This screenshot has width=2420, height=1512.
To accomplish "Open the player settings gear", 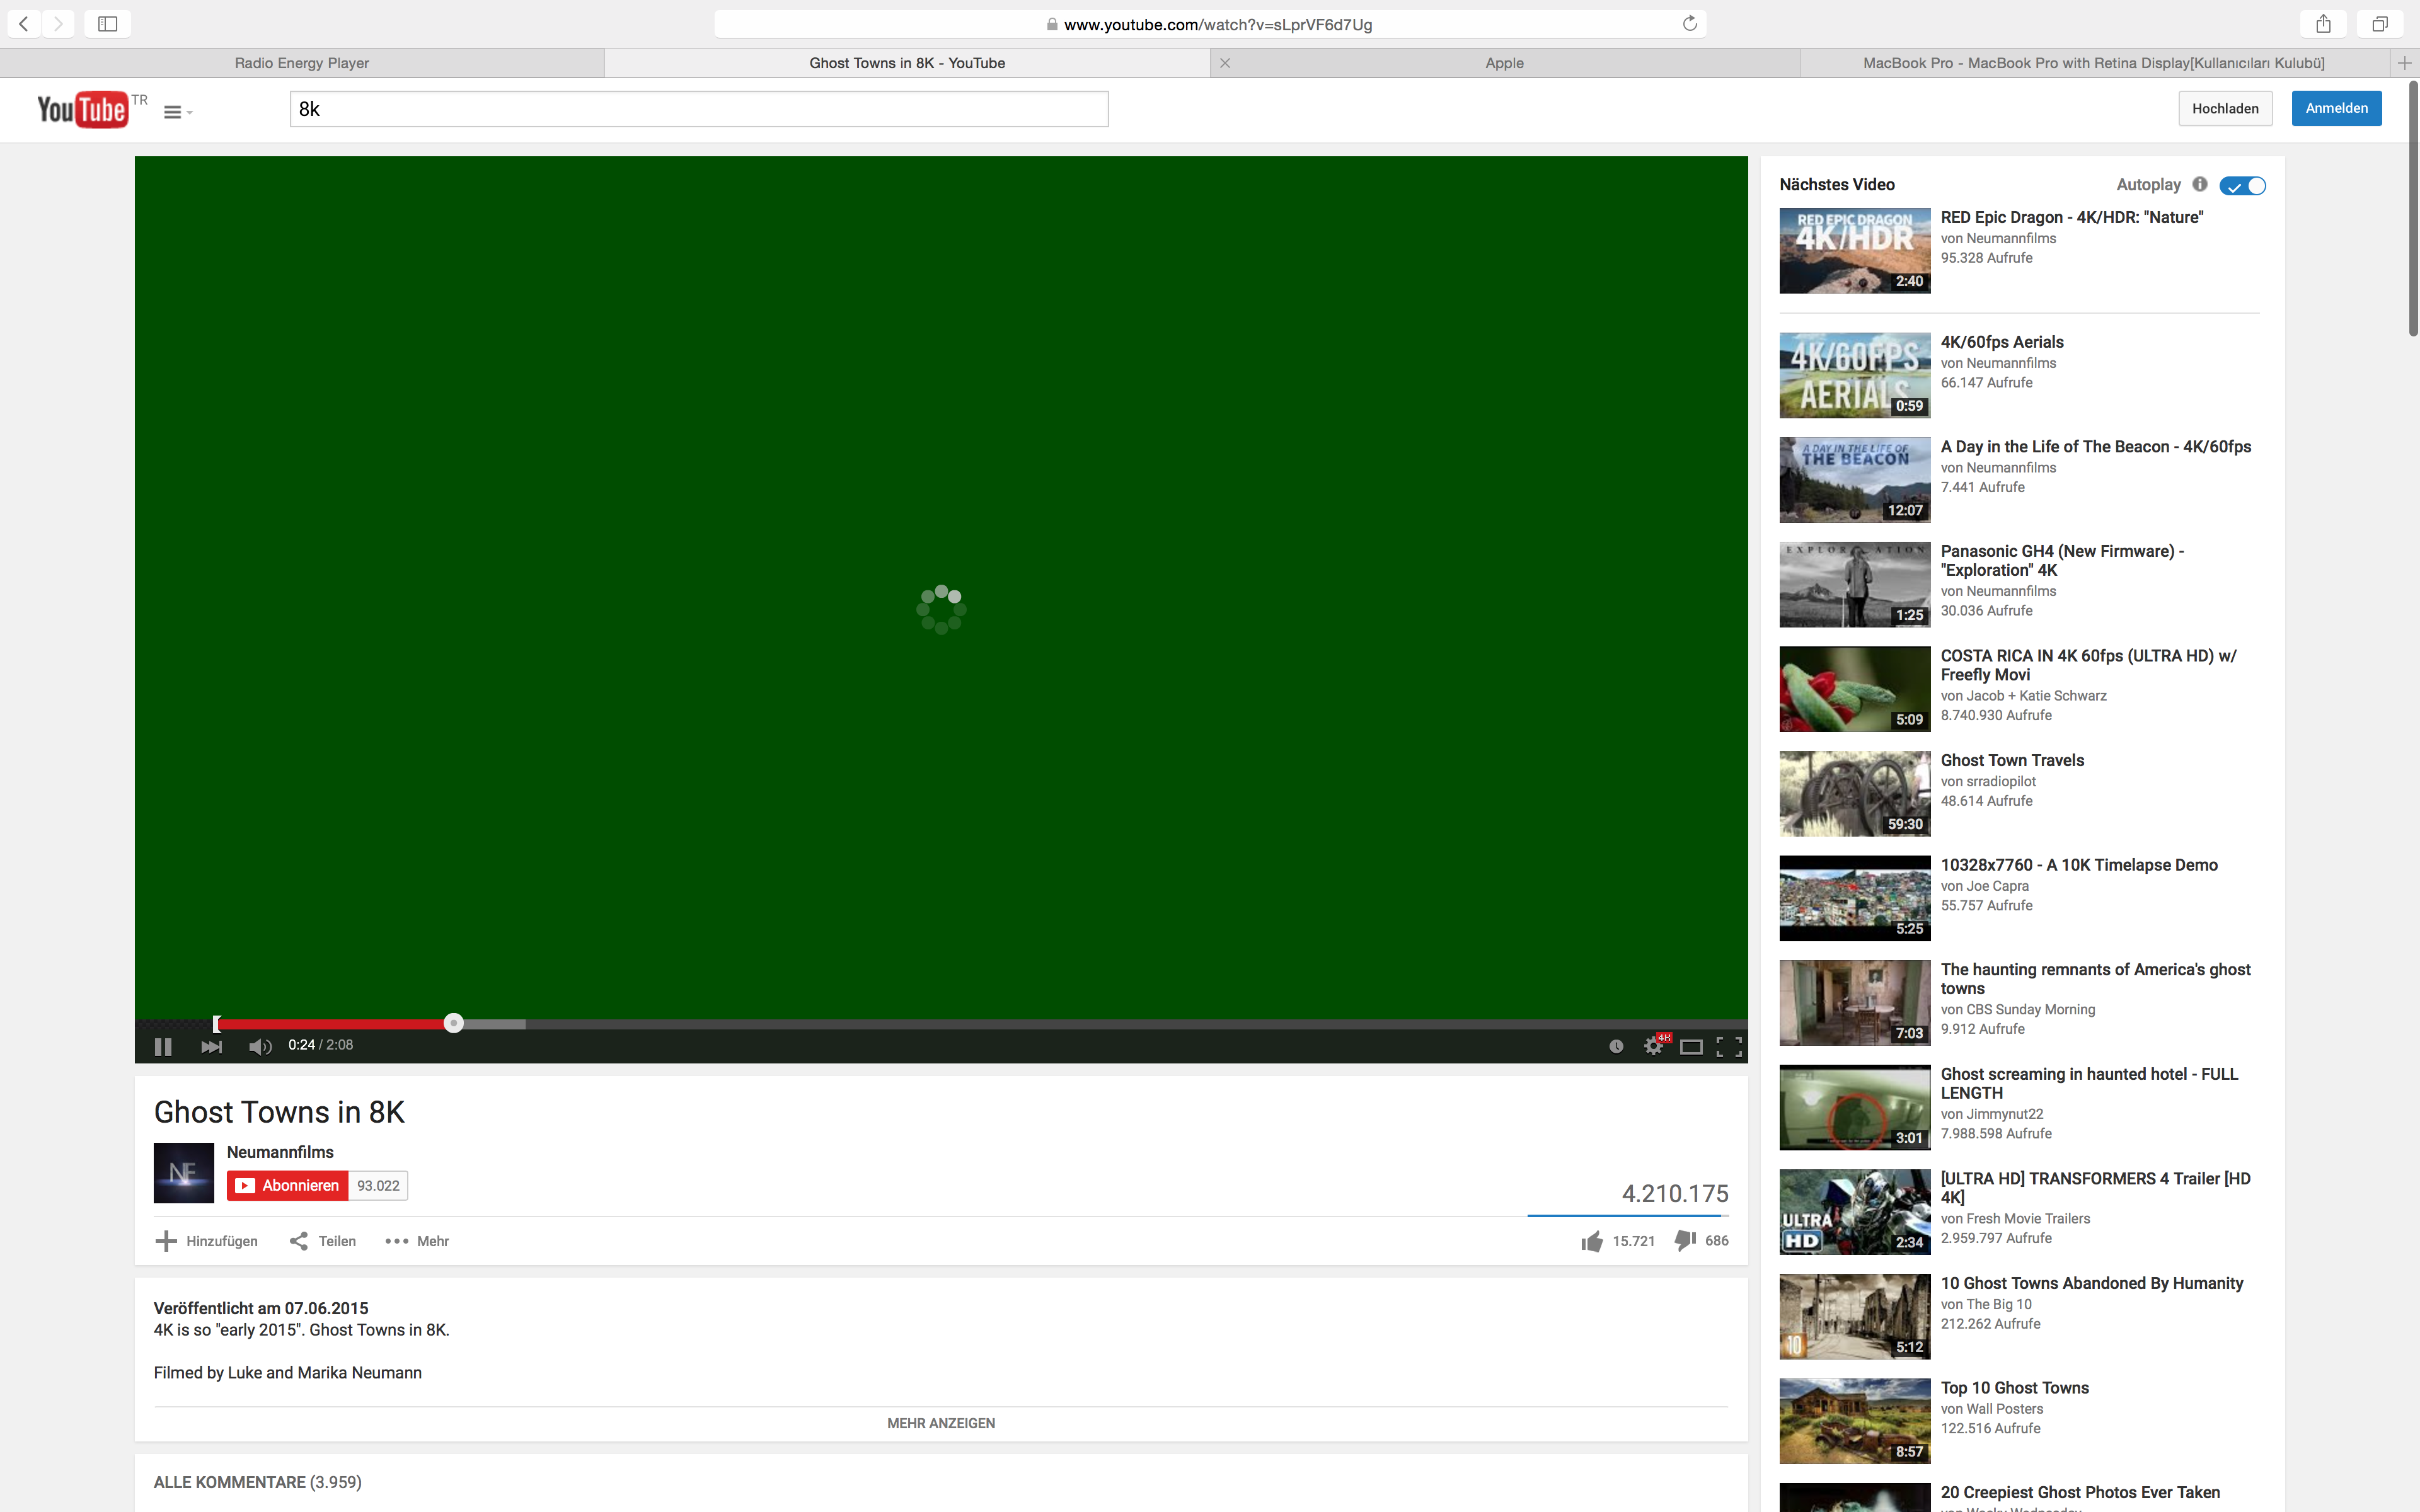I will [x=1654, y=1046].
